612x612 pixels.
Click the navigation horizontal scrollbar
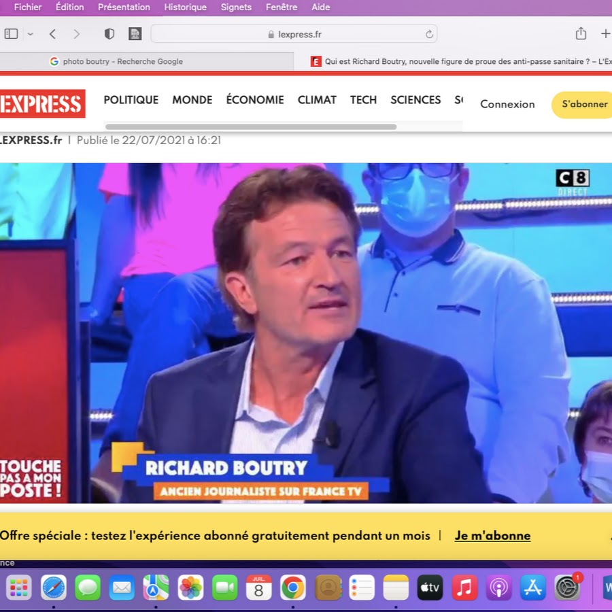pos(251,127)
